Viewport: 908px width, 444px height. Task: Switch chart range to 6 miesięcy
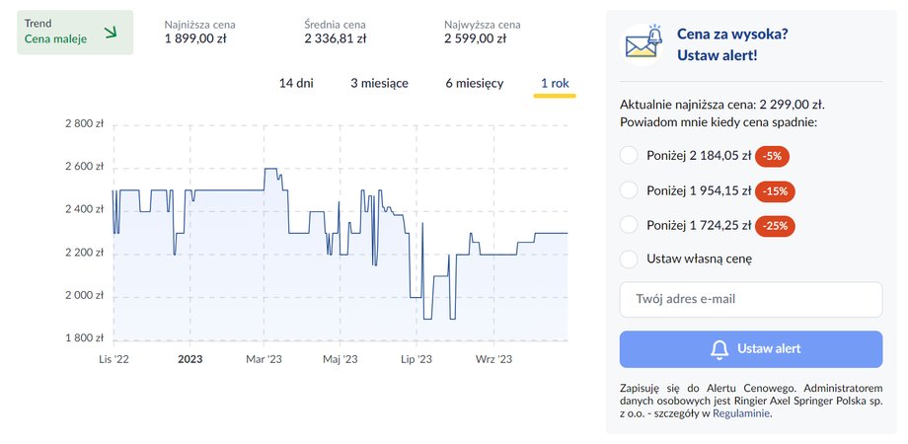click(x=475, y=83)
